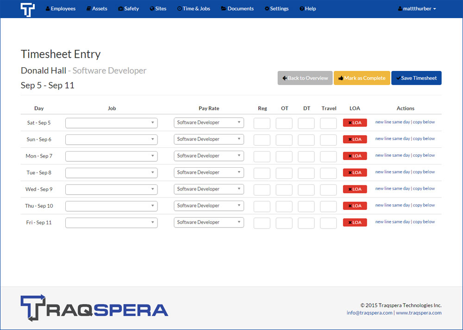Open the Time & Jobs section
Image resolution: width=463 pixels, height=330 pixels.
194,8
